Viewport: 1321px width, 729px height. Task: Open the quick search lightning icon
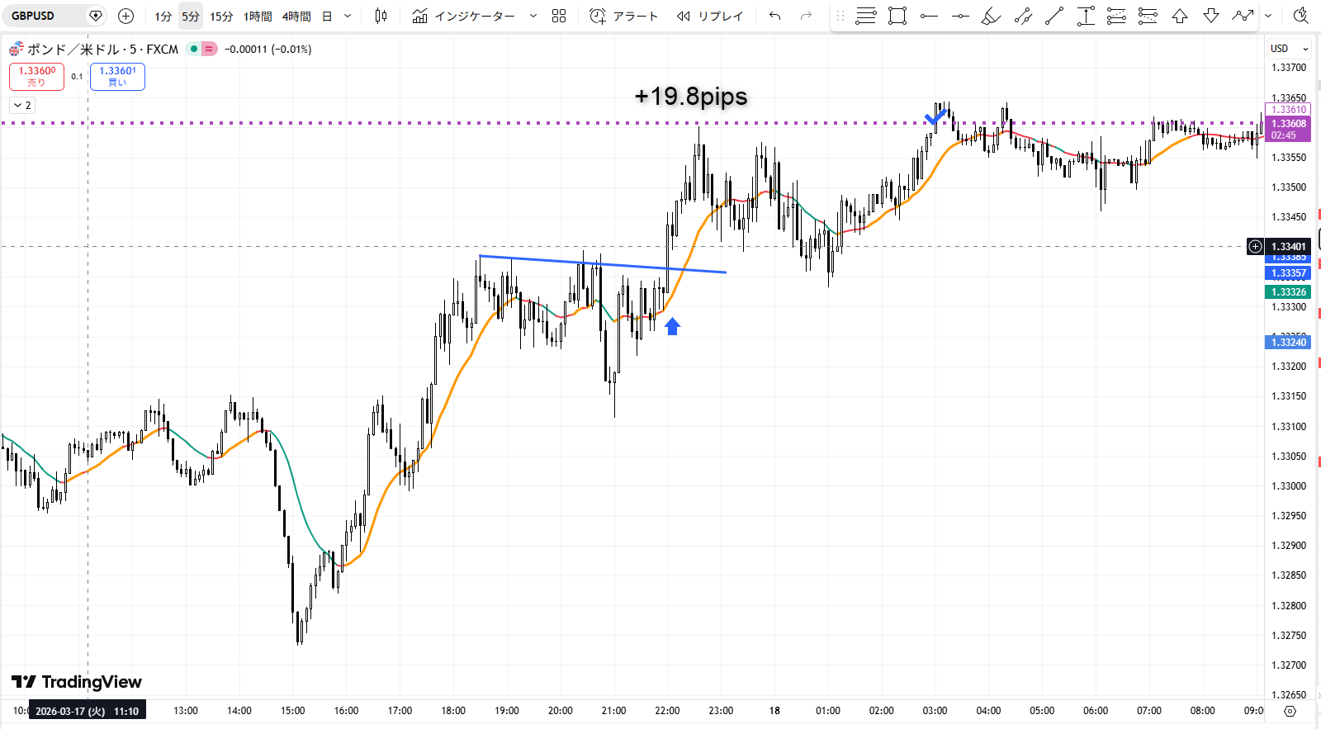pos(1300,16)
